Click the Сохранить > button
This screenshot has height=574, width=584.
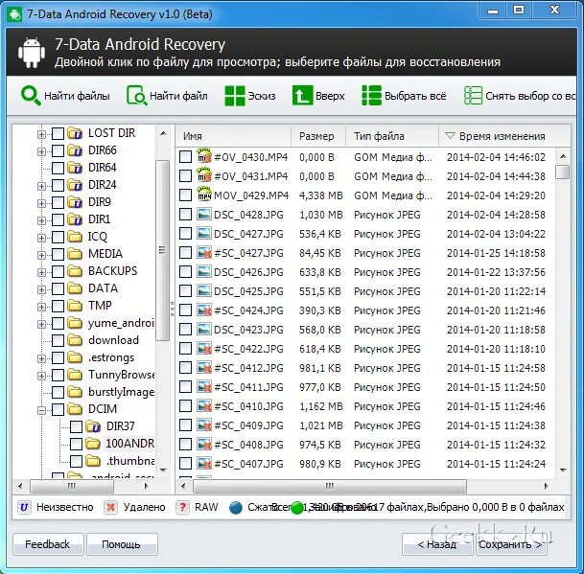coord(510,544)
